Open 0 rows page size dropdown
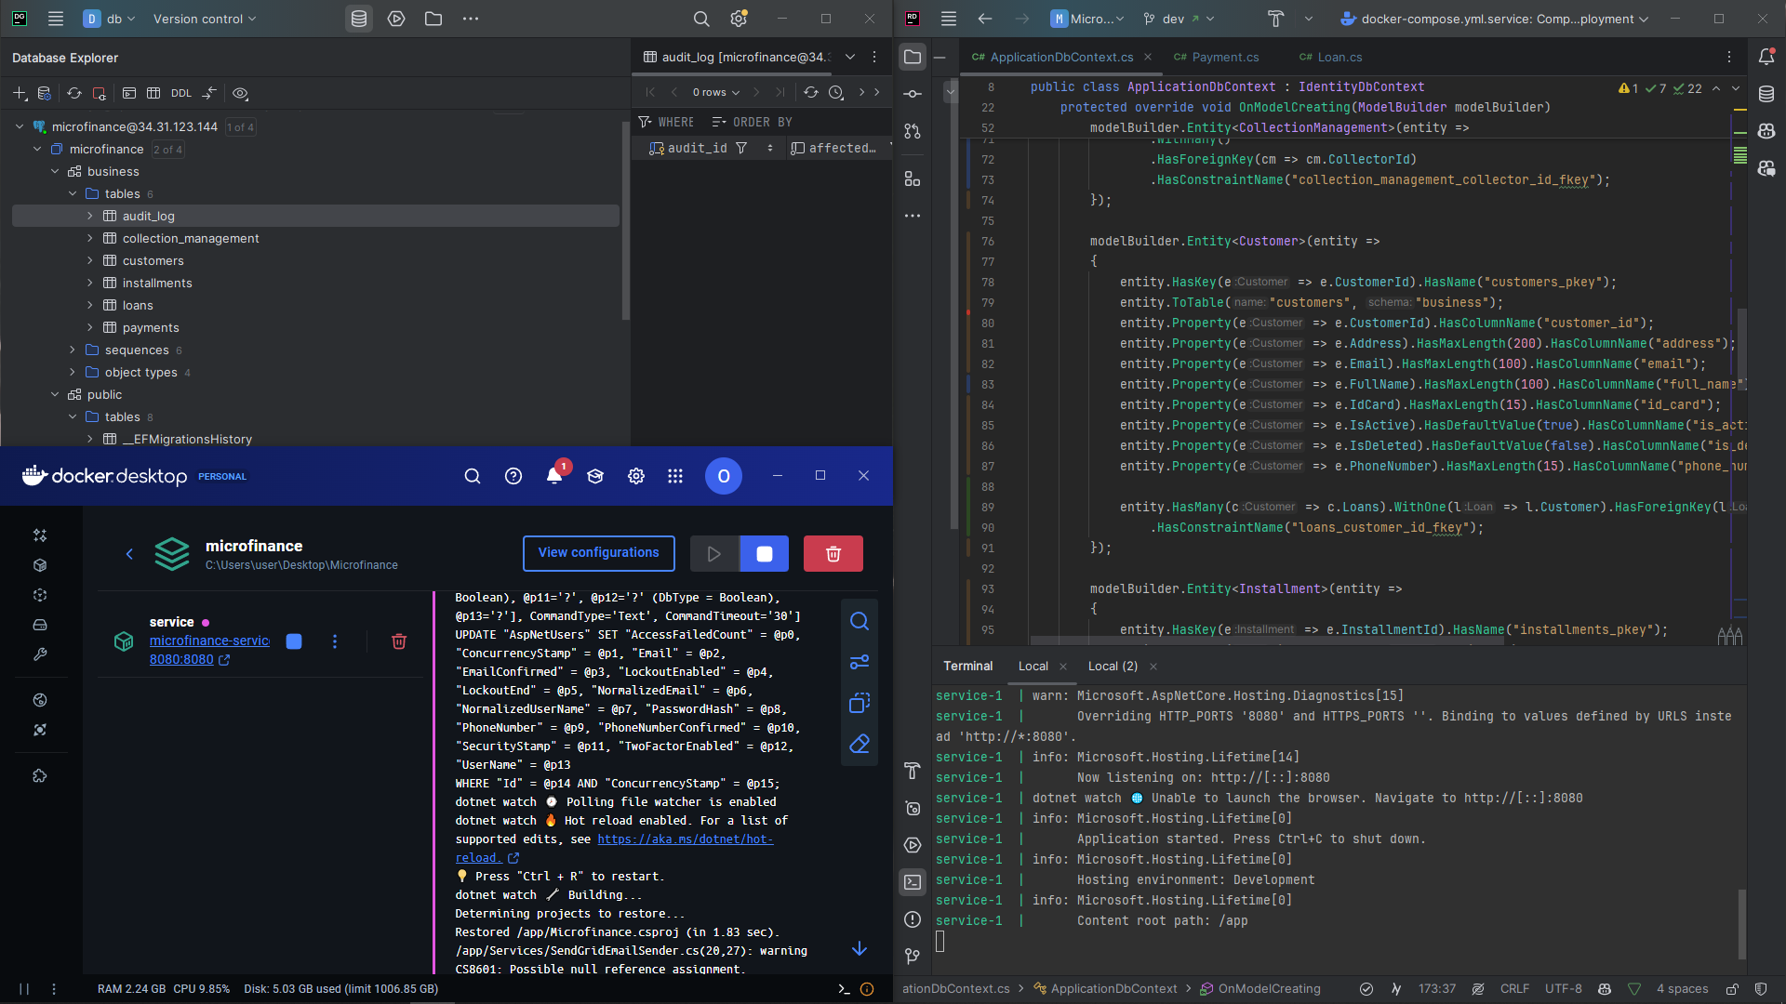The width and height of the screenshot is (1786, 1004). [x=715, y=92]
